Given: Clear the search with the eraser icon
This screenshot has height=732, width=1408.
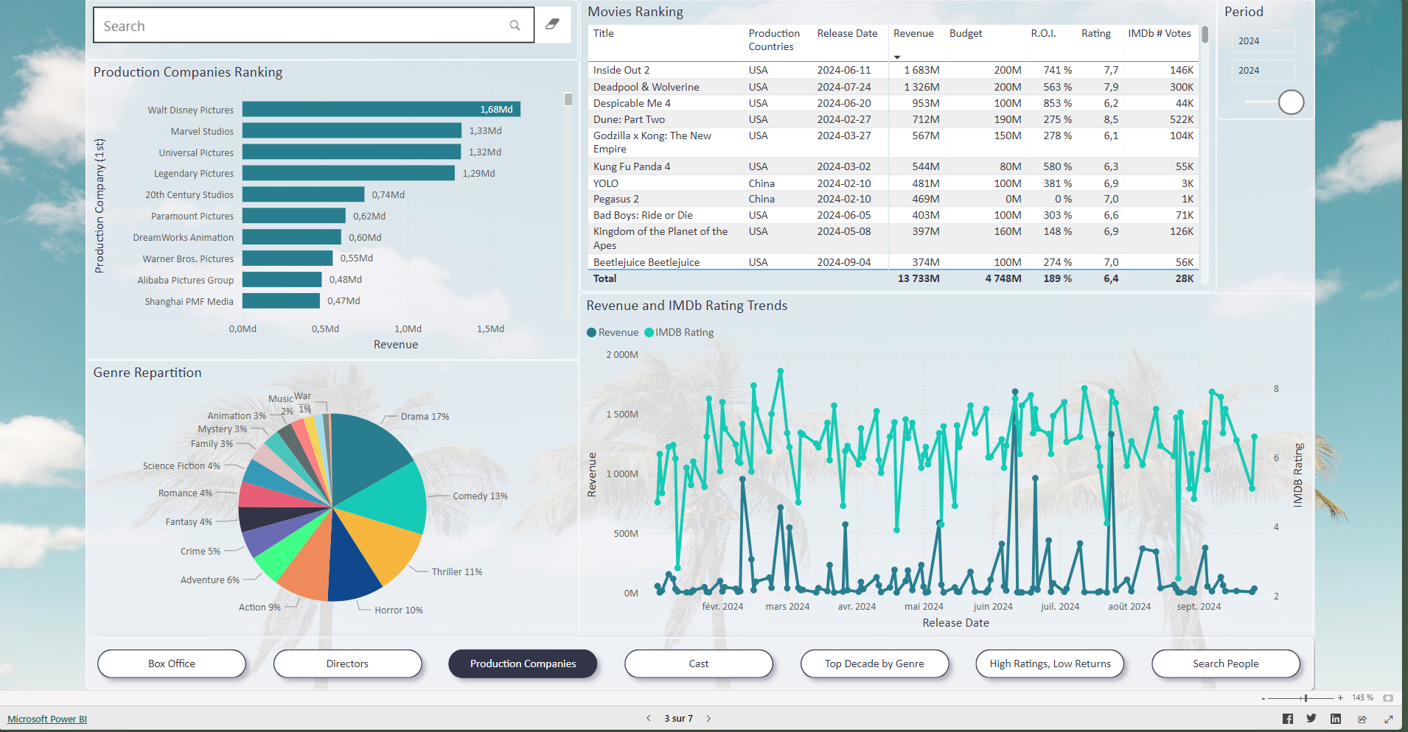Looking at the screenshot, I should (x=552, y=24).
